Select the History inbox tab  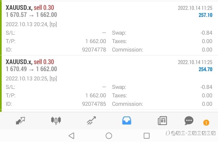(127, 120)
